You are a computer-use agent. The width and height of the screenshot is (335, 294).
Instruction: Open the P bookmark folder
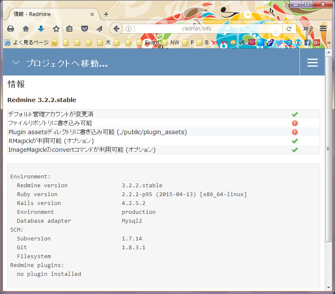(x=188, y=43)
